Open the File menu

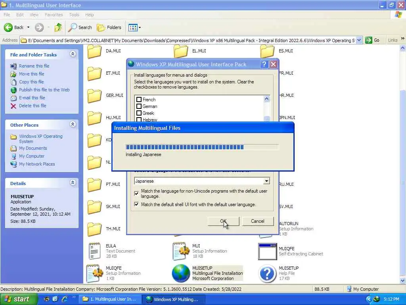click(x=7, y=15)
